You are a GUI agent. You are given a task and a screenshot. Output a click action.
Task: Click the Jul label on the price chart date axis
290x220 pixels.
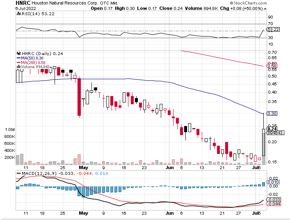pos(256,167)
